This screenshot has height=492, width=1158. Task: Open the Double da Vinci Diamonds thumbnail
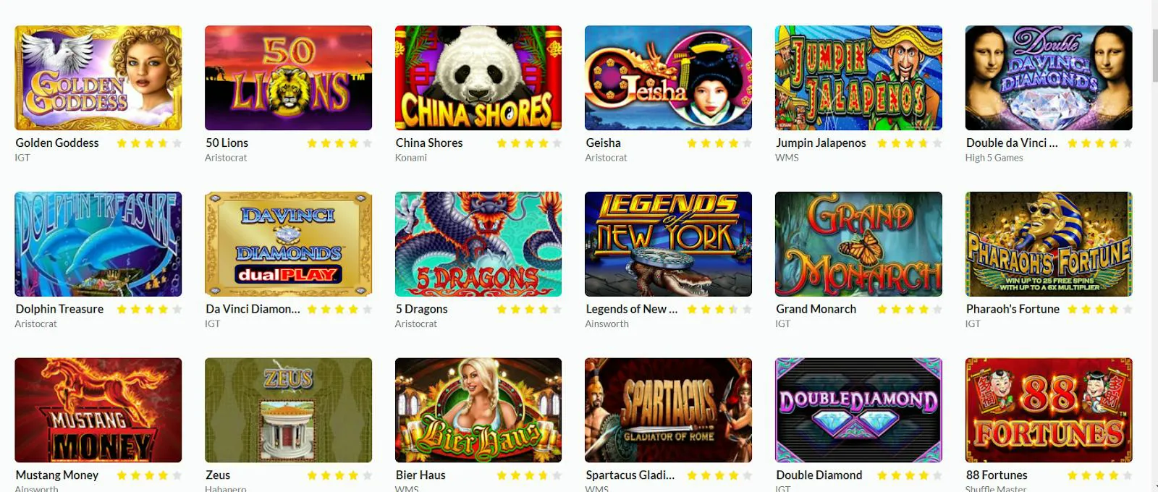click(1049, 78)
